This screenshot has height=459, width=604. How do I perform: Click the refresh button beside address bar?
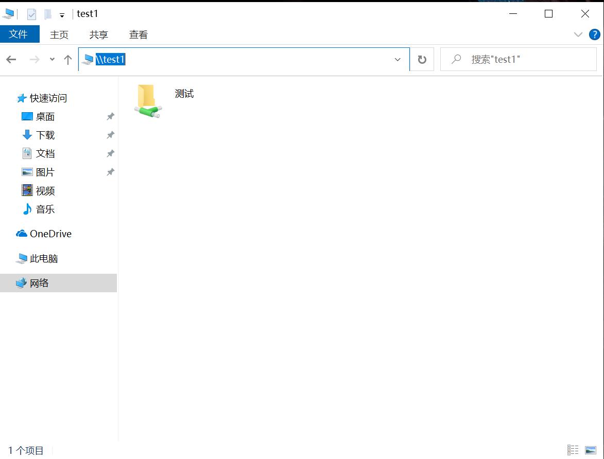pos(422,59)
